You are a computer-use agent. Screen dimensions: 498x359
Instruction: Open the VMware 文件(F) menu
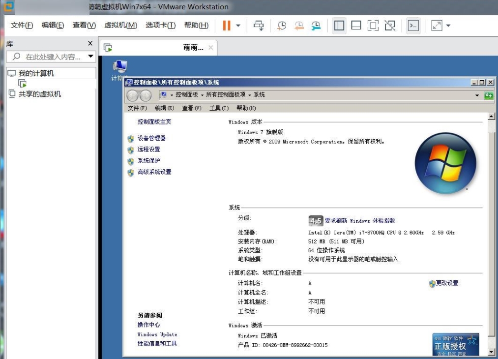coord(22,25)
